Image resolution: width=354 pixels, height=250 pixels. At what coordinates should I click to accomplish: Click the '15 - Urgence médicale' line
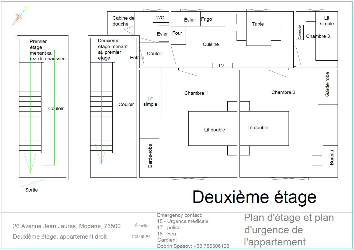click(183, 221)
